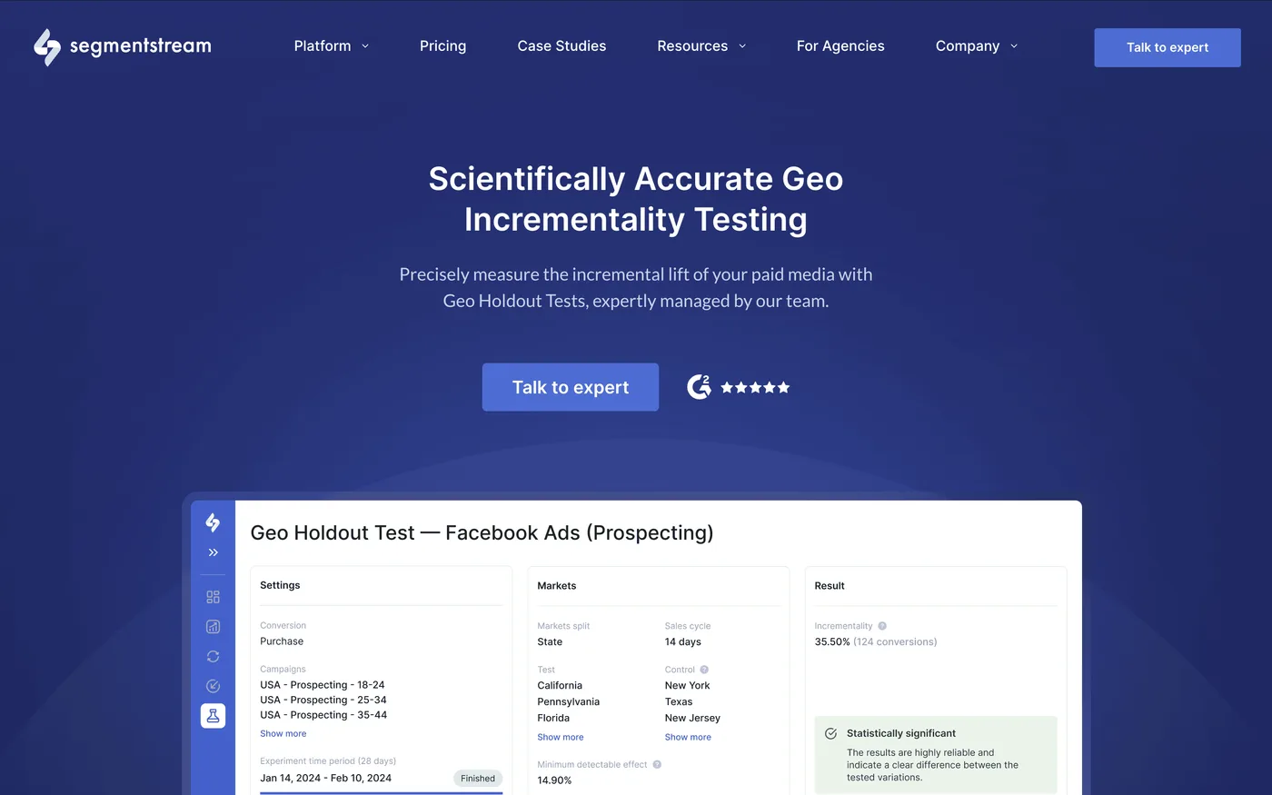Click the G2 logo next to the star rating
The height and width of the screenshot is (795, 1272).
699,386
